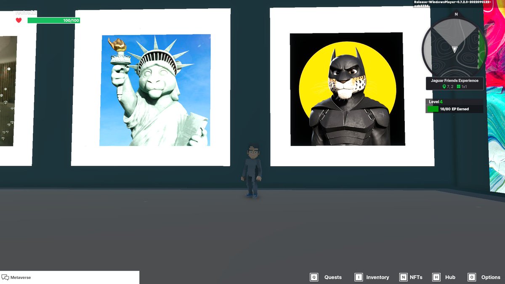Click the chat bubble icon beside Metaverse
Viewport: 505px width, 284px height.
point(5,277)
